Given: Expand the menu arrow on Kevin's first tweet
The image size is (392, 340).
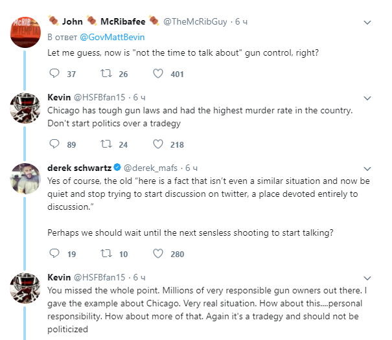Looking at the screenshot, I should pos(367,98).
